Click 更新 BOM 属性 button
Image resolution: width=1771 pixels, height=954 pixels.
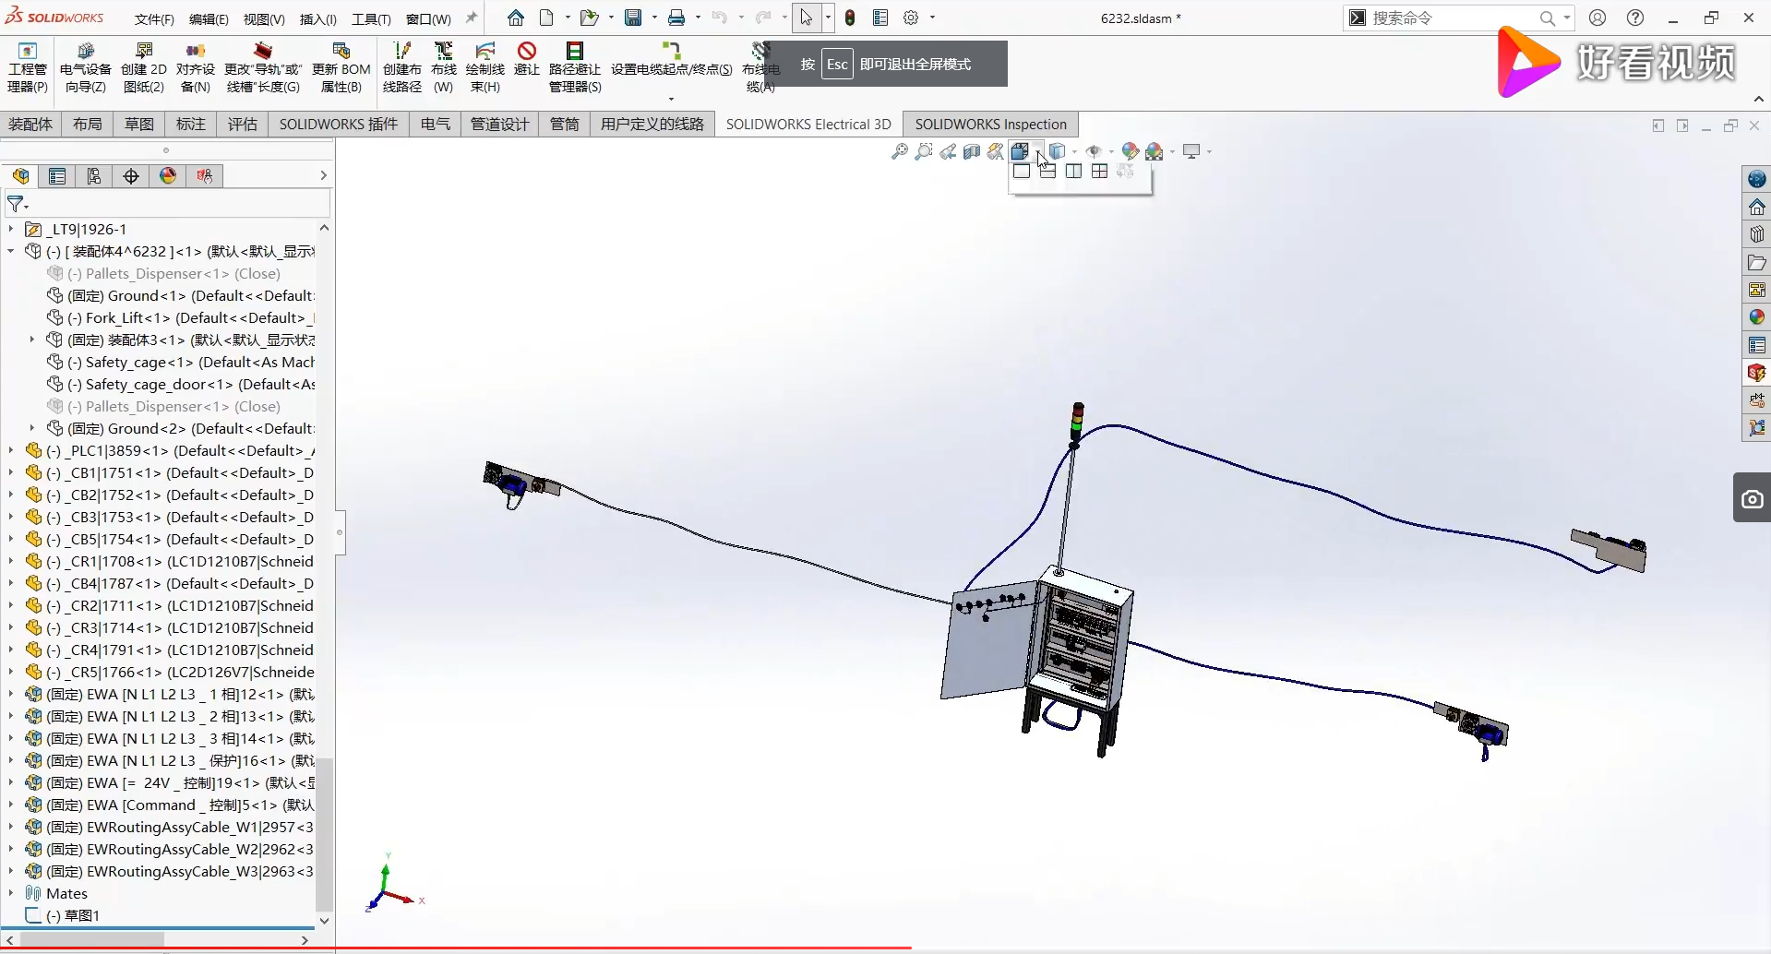point(341,67)
